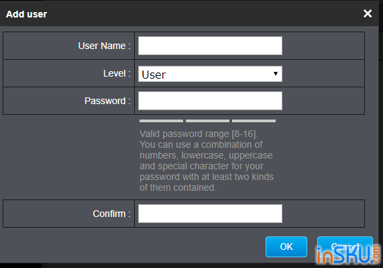The height and width of the screenshot is (268, 383).
Task: Open the Level combo box showing User
Action: pyautogui.click(x=210, y=74)
